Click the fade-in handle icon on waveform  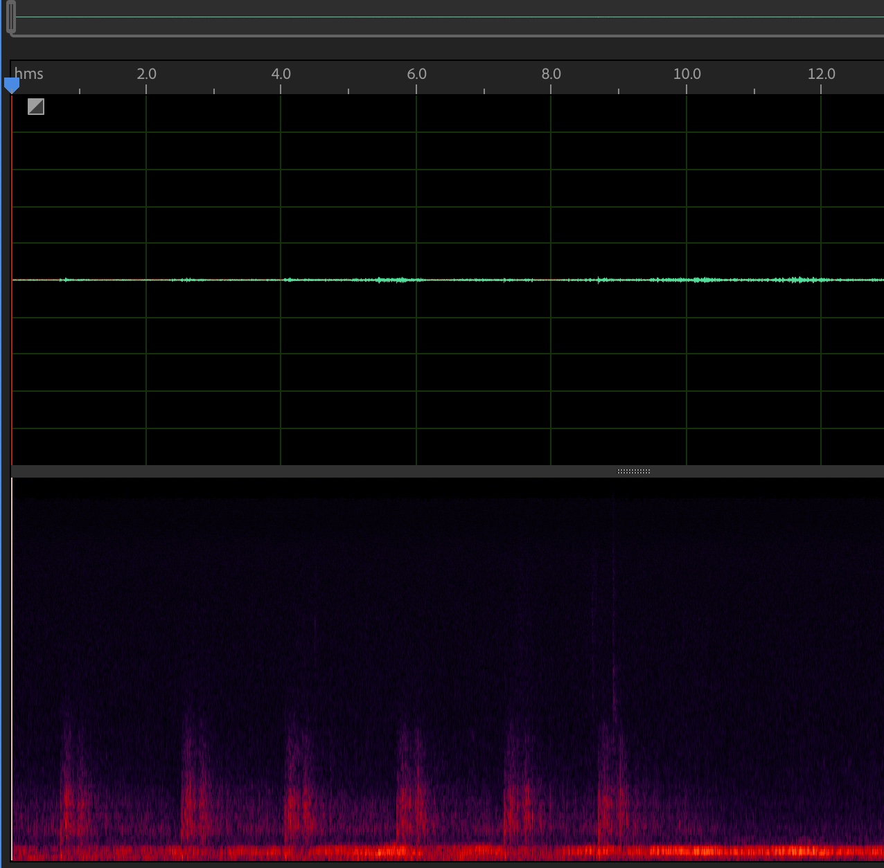pos(36,107)
